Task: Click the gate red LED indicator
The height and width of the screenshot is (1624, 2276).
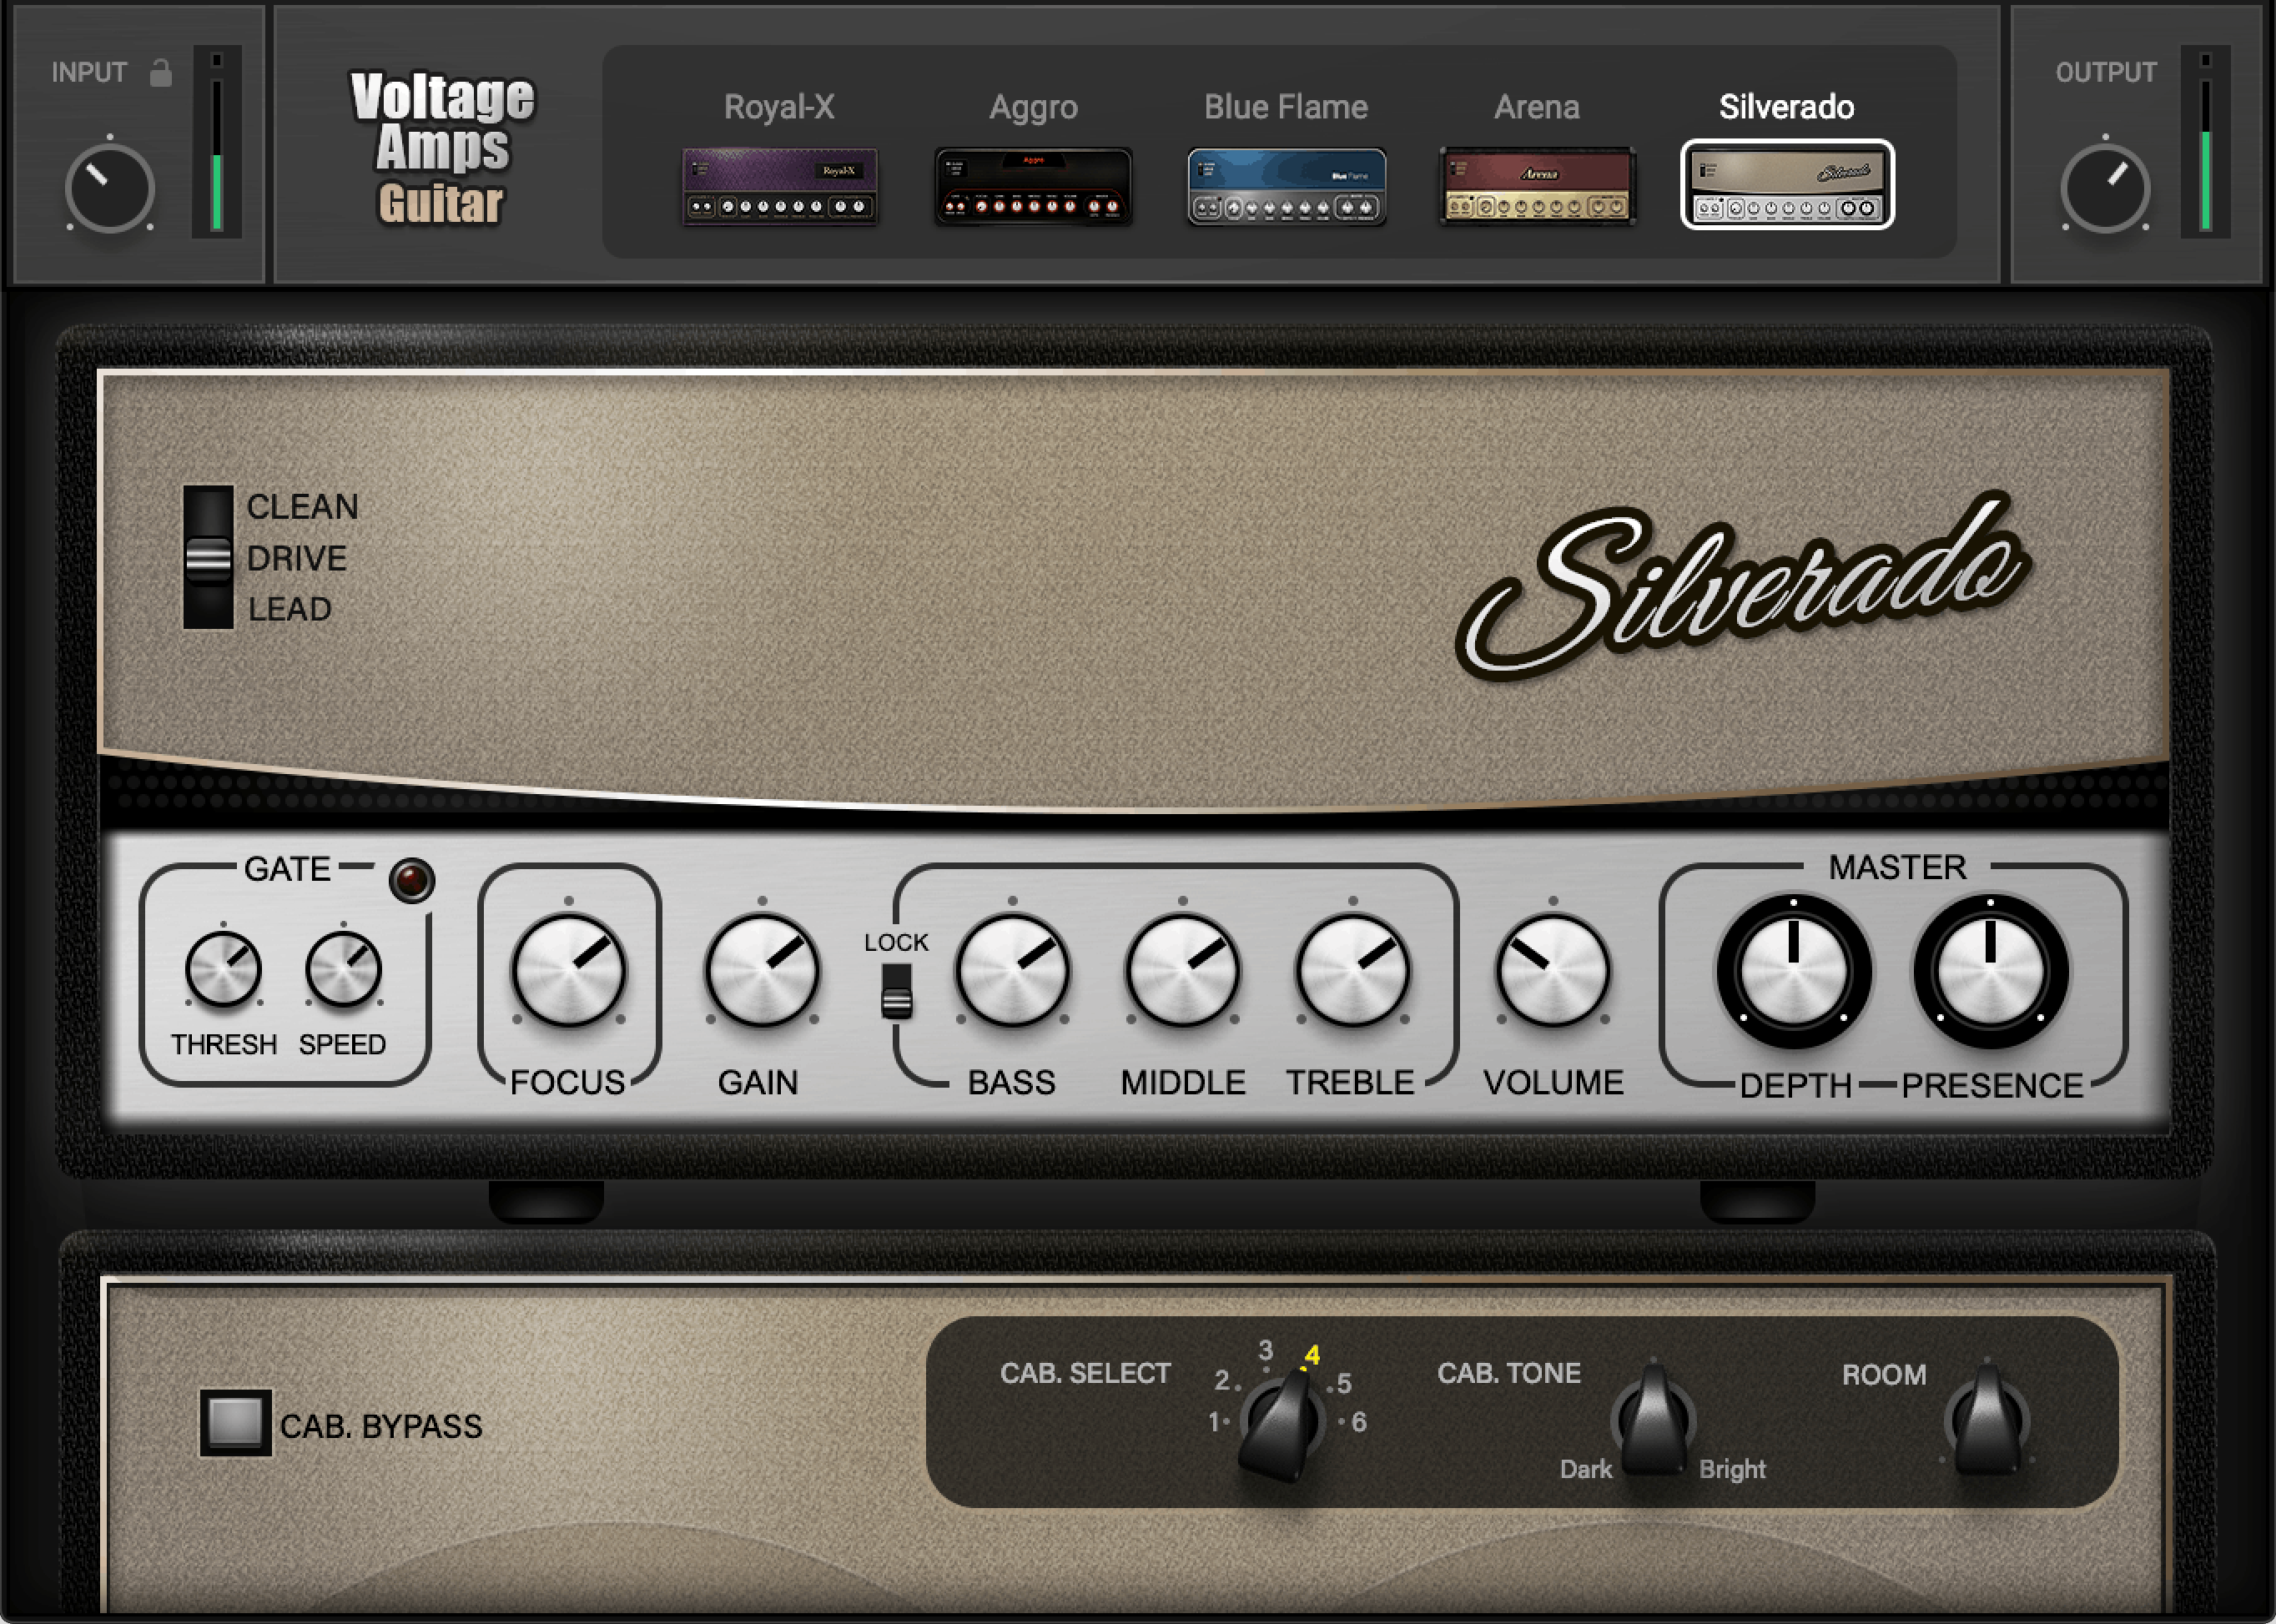Action: [412, 880]
